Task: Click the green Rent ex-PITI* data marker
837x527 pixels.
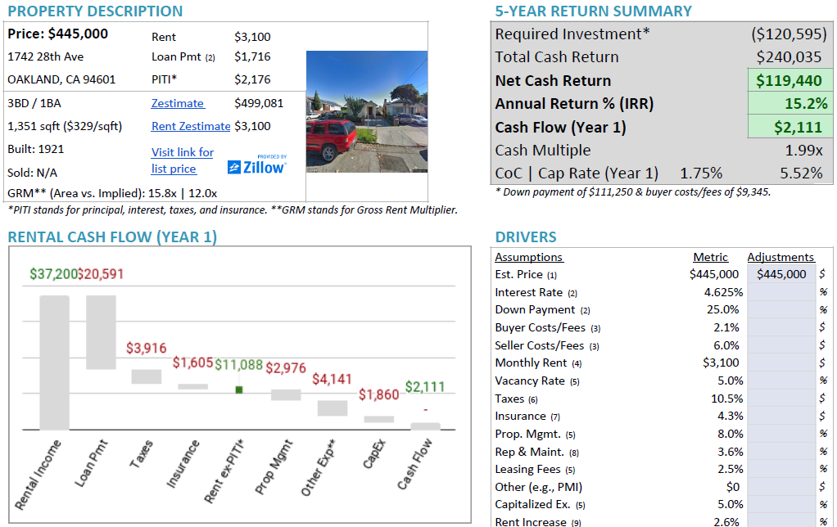Action: coord(238,390)
